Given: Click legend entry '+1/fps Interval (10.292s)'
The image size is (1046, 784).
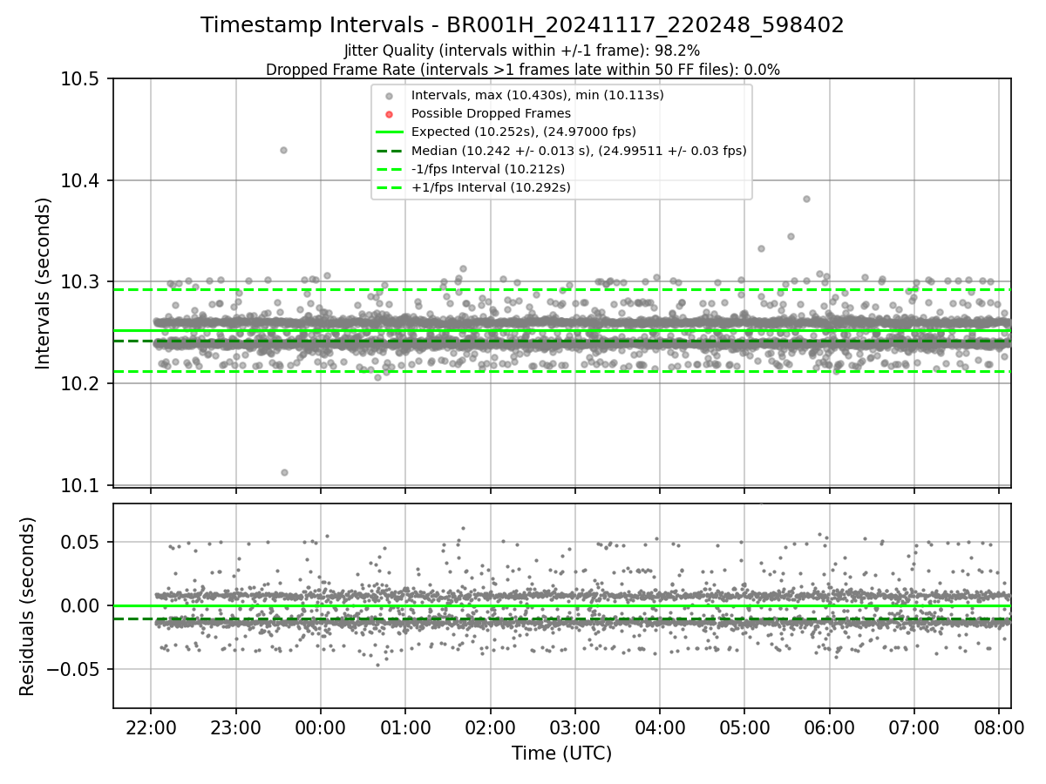Looking at the screenshot, I should (x=491, y=187).
